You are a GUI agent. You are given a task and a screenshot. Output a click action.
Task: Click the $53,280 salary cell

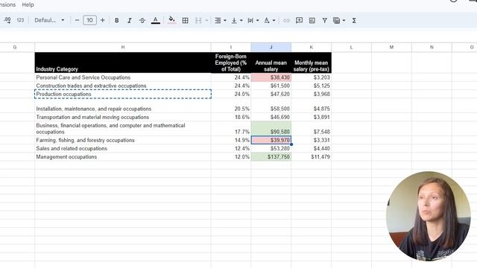[271, 148]
